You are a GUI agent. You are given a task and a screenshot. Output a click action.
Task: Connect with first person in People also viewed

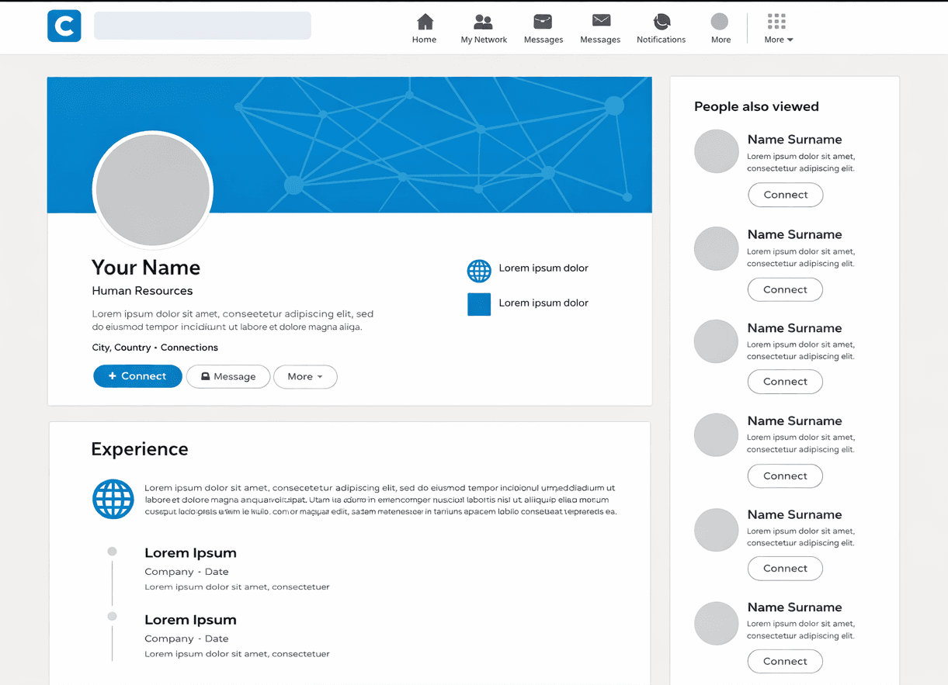click(x=785, y=195)
